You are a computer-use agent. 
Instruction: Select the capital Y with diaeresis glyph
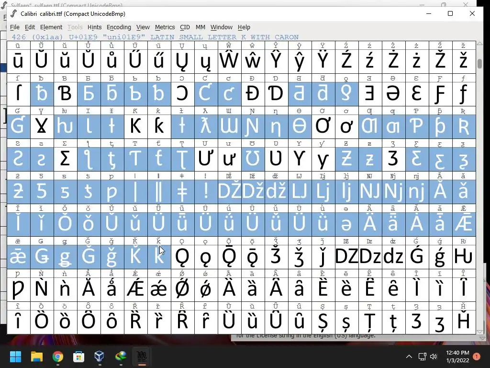[x=323, y=61]
